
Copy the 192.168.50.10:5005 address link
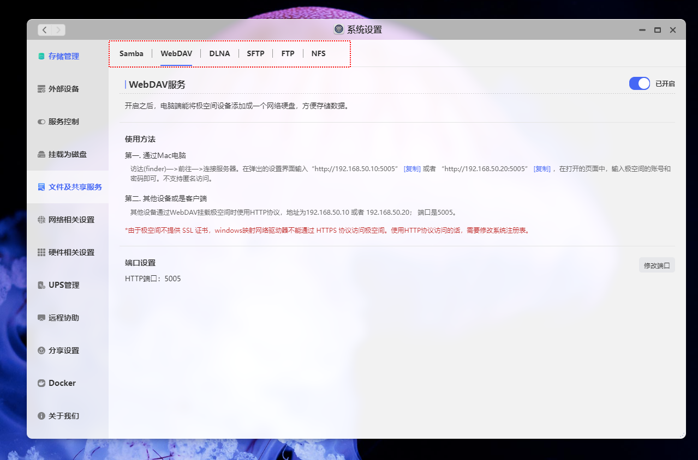[x=412, y=169]
